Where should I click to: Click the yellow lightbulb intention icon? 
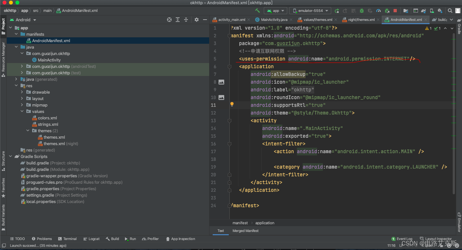coord(232,104)
